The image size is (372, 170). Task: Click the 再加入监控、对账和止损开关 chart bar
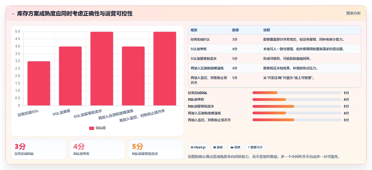(165, 69)
